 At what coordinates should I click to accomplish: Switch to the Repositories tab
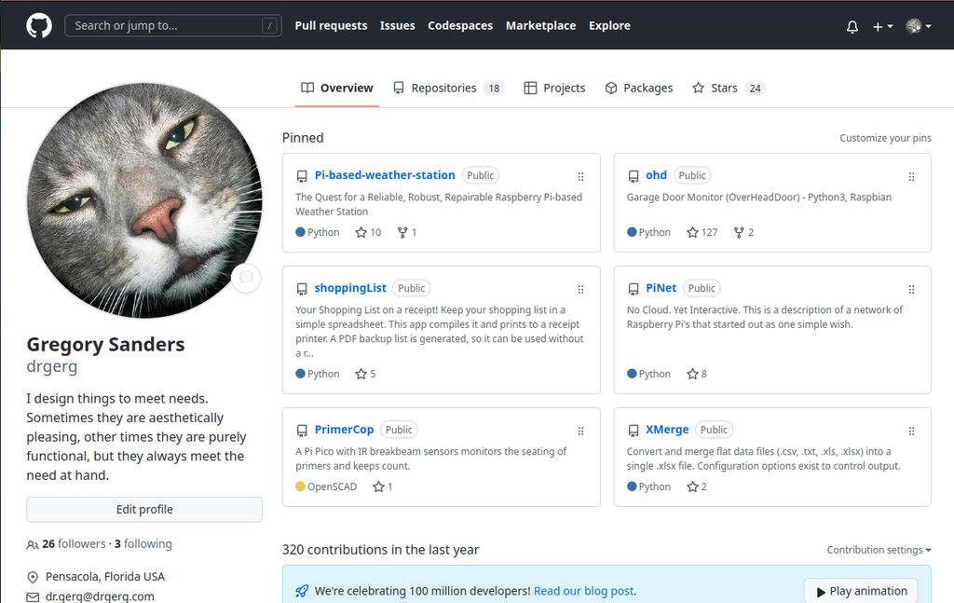448,88
